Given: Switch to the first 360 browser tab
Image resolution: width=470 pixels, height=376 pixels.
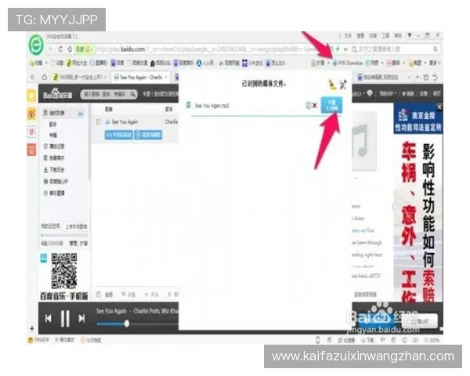Looking at the screenshot, I should 79,78.
